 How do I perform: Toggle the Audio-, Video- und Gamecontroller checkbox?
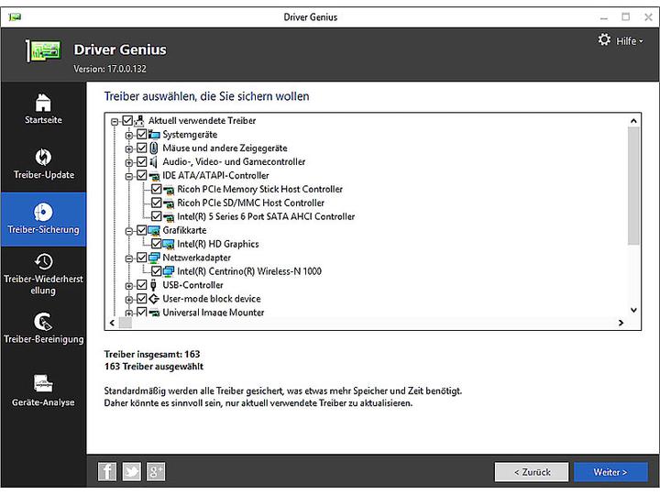(142, 162)
